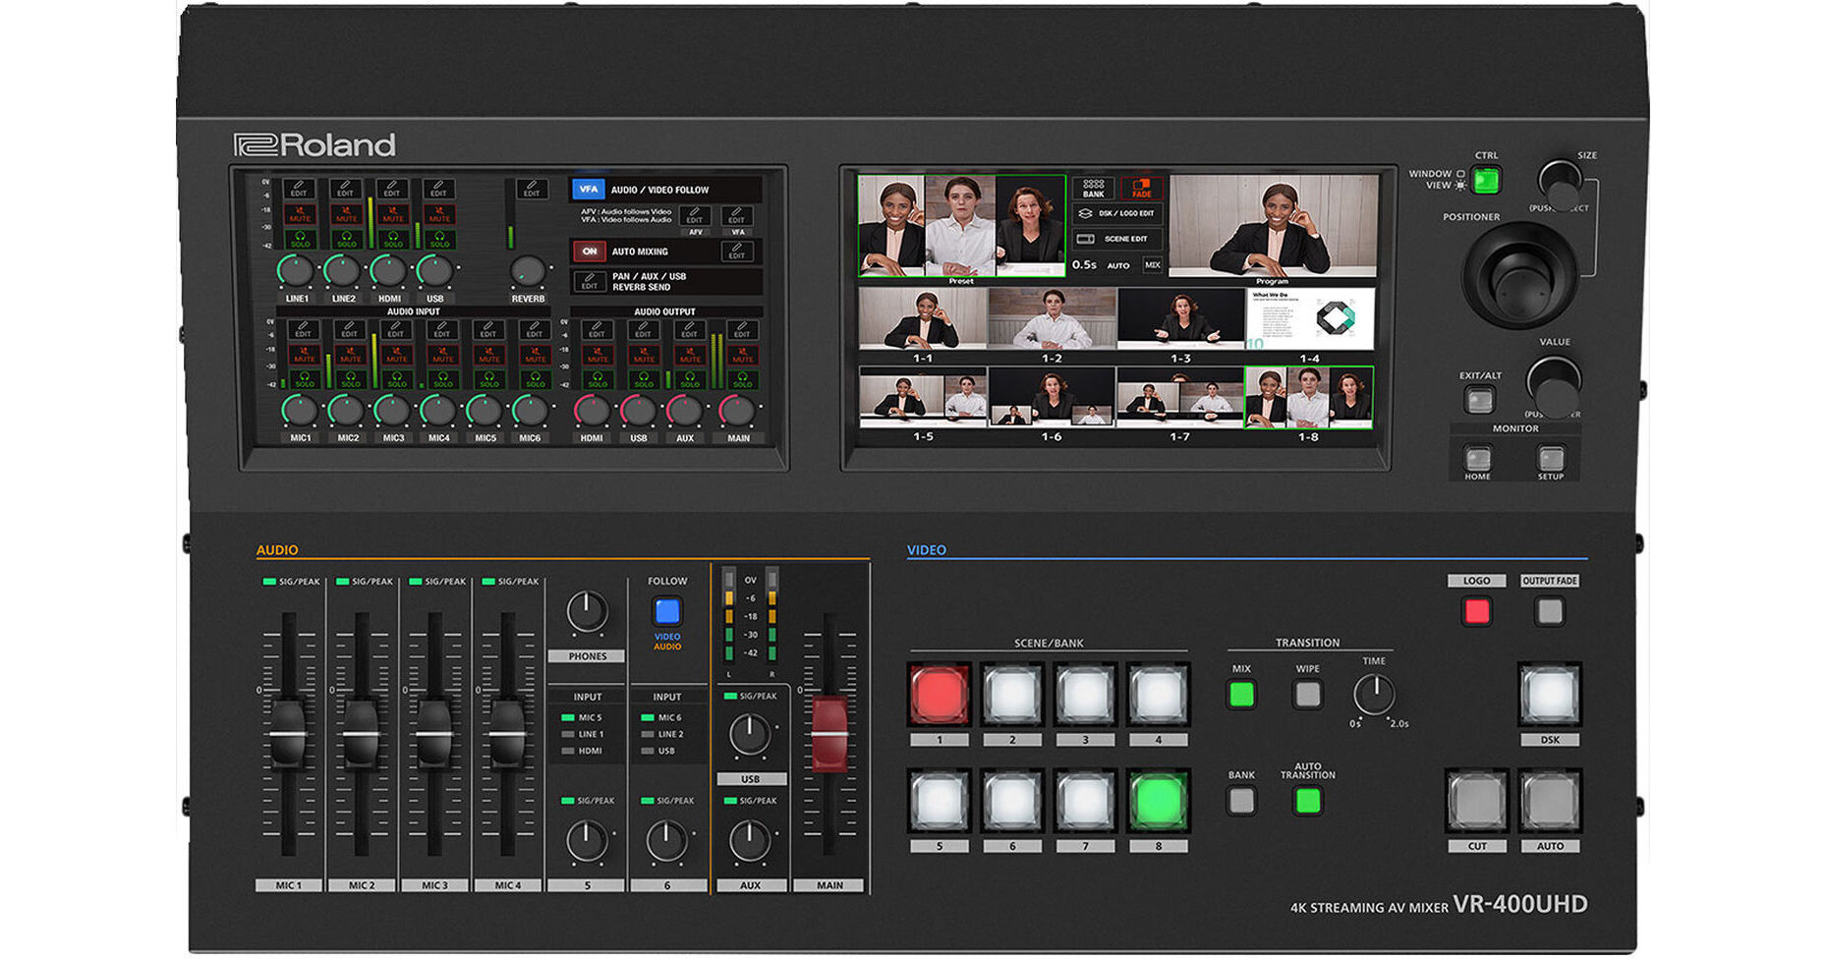Click the POSITIONER joystick

coord(1519,275)
